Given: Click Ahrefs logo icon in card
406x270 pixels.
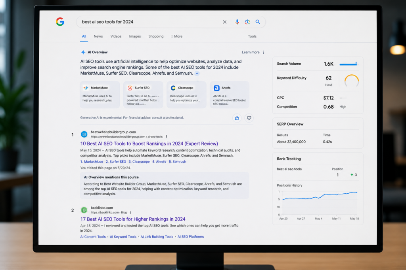Looking at the screenshot, I should tap(216, 88).
